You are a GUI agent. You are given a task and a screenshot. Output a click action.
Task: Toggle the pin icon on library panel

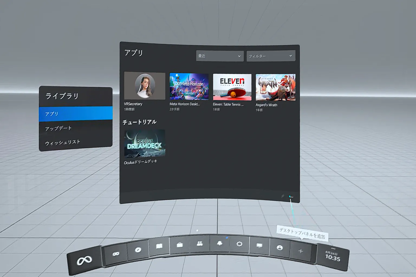tap(283, 196)
